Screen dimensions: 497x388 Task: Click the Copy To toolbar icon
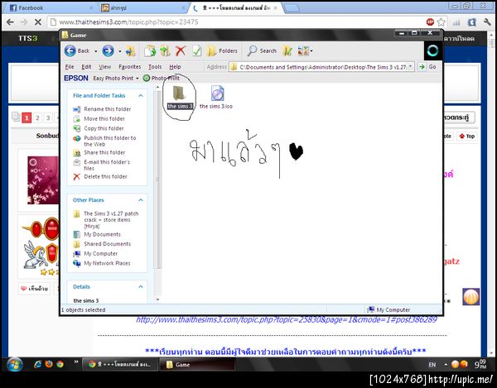click(x=165, y=50)
